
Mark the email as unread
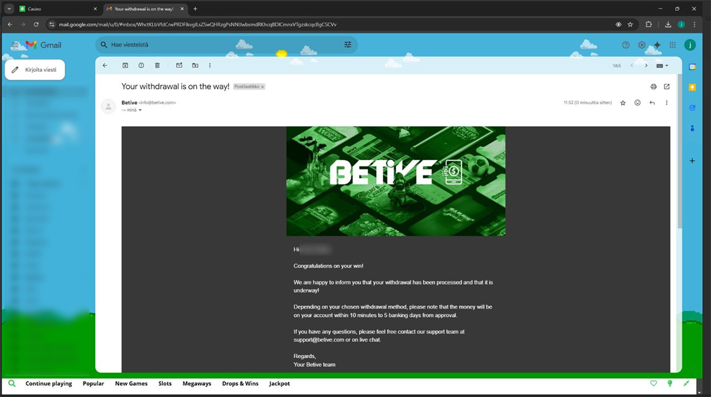[179, 65]
